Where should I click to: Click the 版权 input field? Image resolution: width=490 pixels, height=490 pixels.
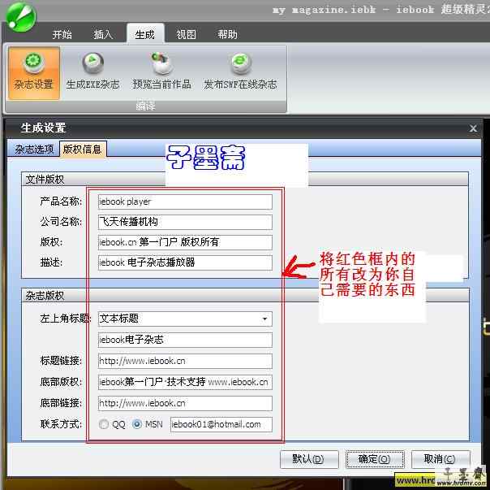click(185, 242)
